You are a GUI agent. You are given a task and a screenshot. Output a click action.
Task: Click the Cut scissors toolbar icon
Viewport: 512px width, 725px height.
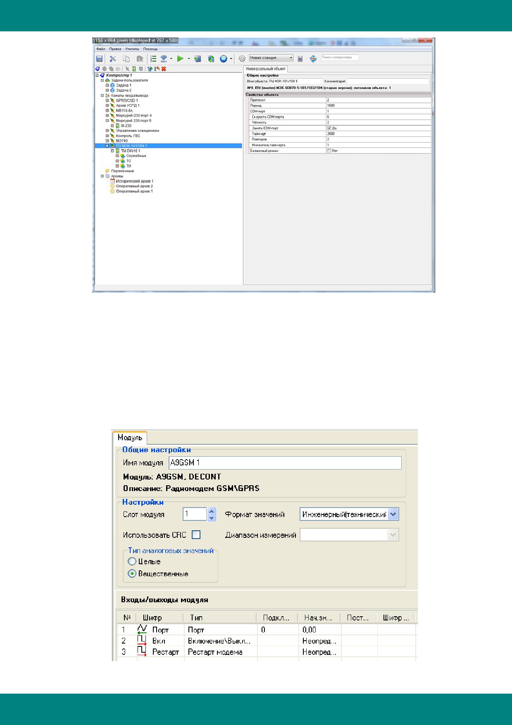tap(113, 59)
